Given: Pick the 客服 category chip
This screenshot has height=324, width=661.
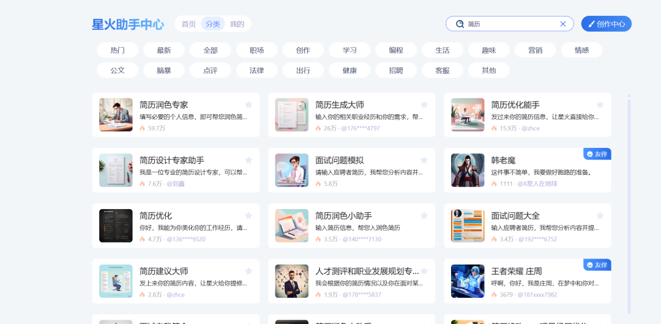Looking at the screenshot, I should (443, 70).
